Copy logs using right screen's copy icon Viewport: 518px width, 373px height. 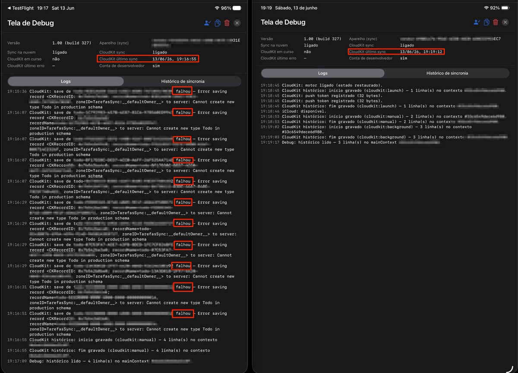pyautogui.click(x=486, y=22)
